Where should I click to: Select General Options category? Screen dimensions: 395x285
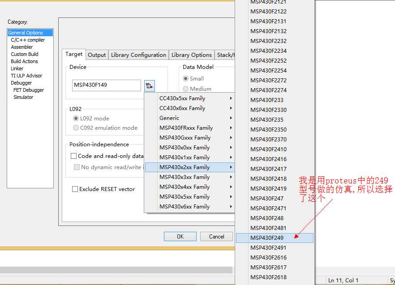pos(30,33)
